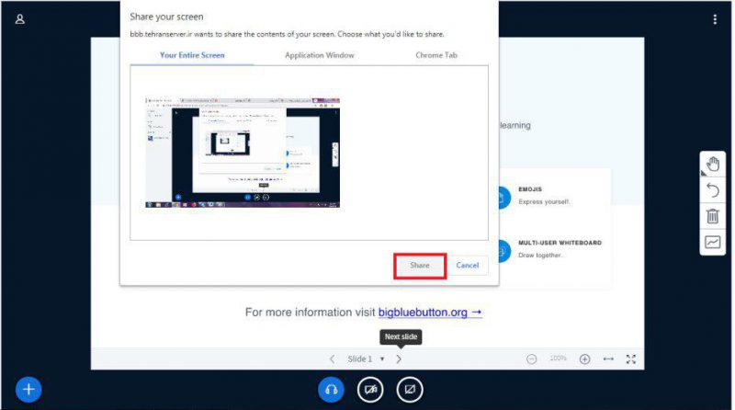The width and height of the screenshot is (735, 410).
Task: Click the trash icon to clear annotations
Action: 713,216
